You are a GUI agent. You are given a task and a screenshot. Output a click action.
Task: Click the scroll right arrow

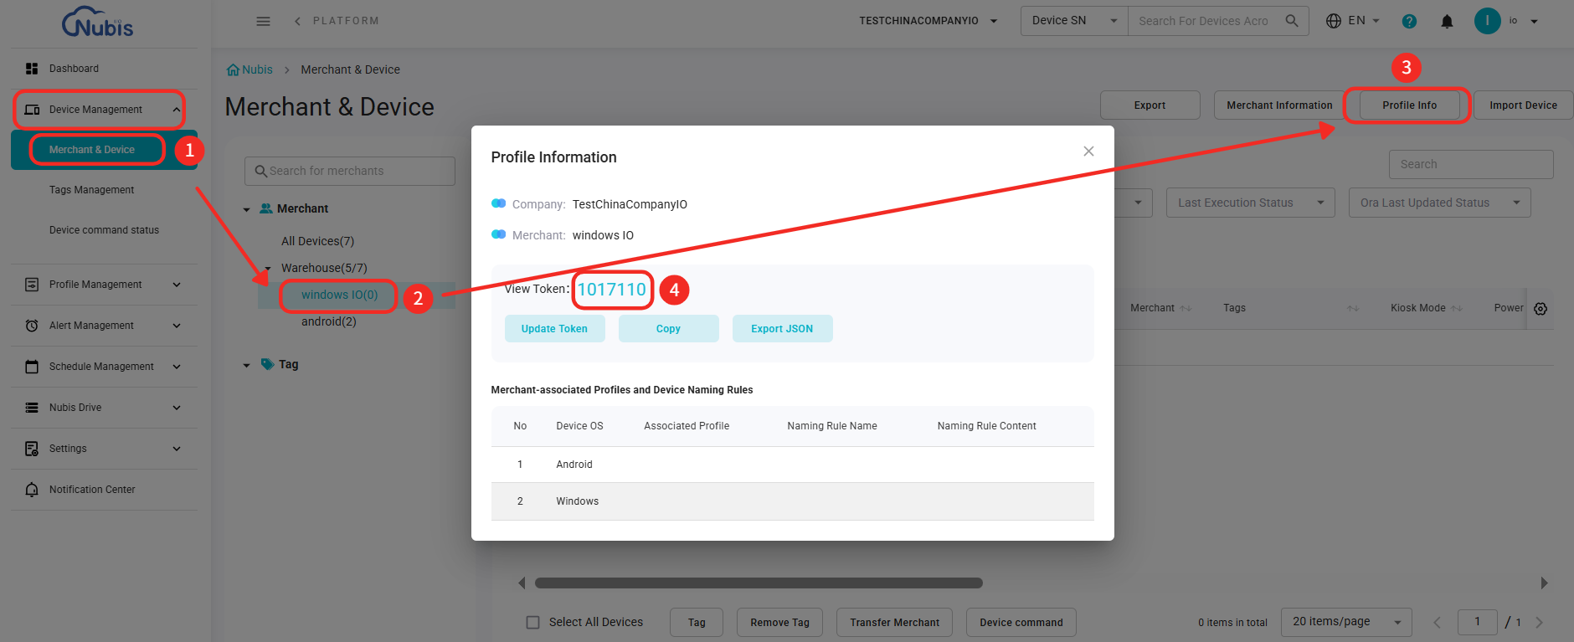(1544, 583)
